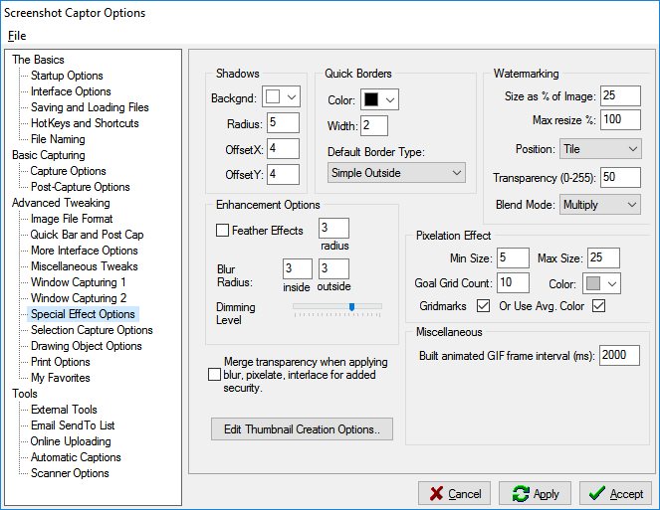Click the green refresh icon on Apply
The height and width of the screenshot is (510, 660).
click(x=520, y=493)
